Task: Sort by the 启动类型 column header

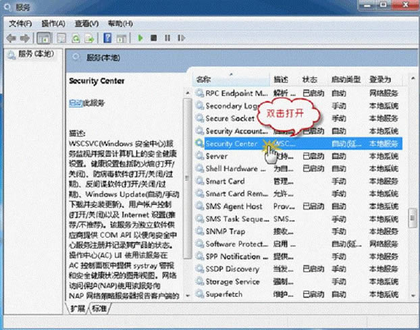Action: [346, 79]
